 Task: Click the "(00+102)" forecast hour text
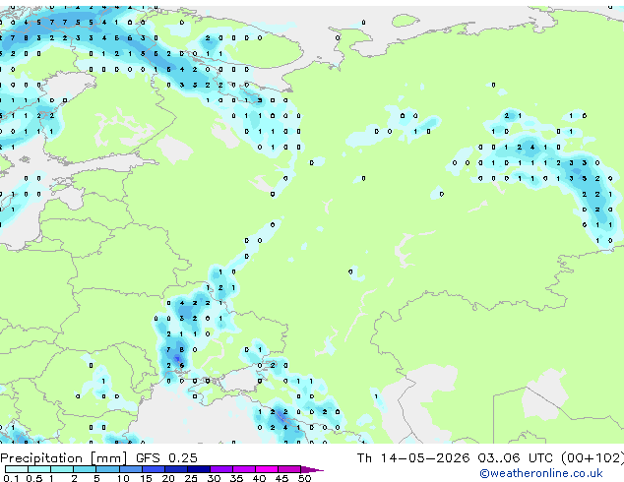pos(593,458)
